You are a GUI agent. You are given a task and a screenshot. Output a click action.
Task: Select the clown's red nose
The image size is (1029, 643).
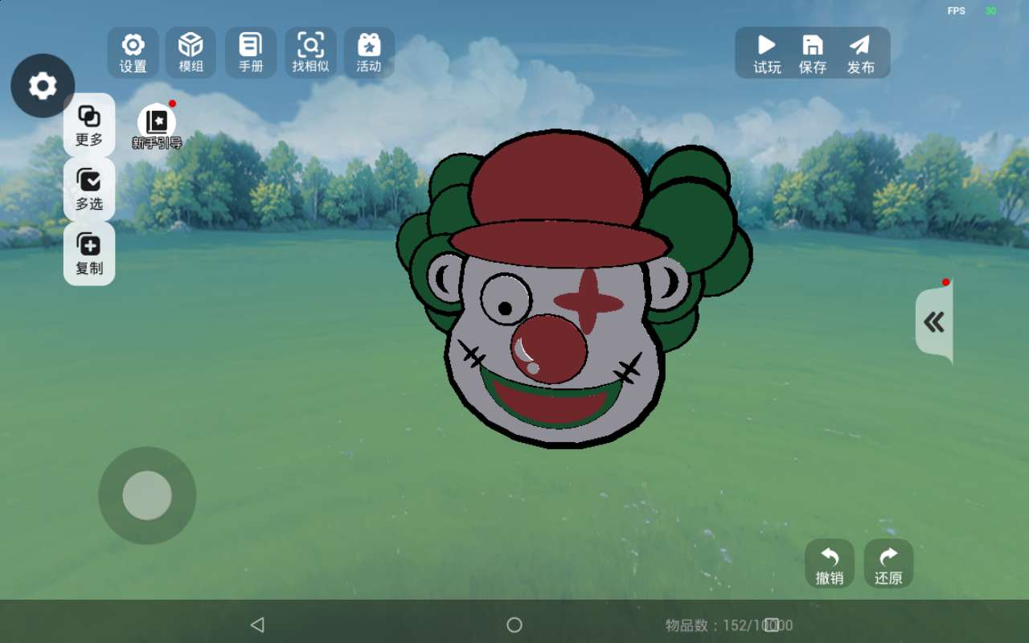click(x=550, y=349)
